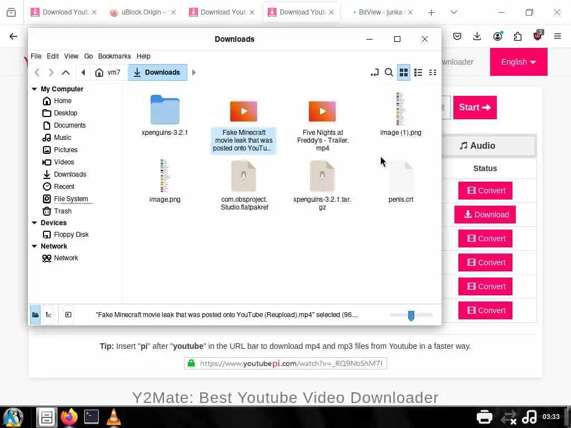Collapse the Network sidebar section
The height and width of the screenshot is (428, 571).
tap(34, 246)
